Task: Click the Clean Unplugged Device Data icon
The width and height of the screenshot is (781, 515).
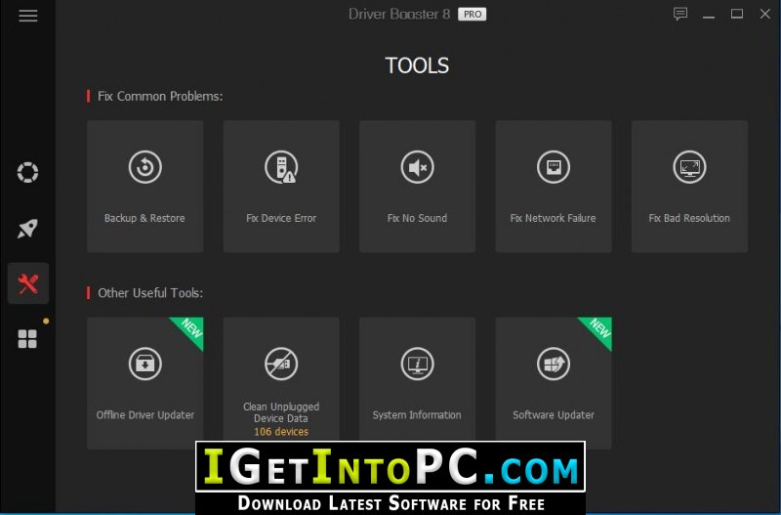Action: pos(281,364)
